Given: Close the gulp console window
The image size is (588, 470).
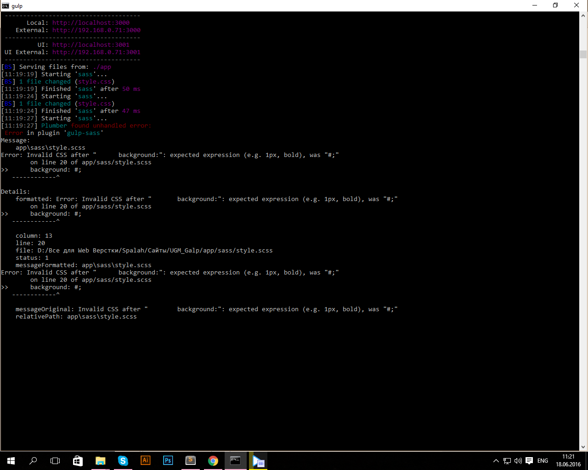Looking at the screenshot, I should click(577, 6).
